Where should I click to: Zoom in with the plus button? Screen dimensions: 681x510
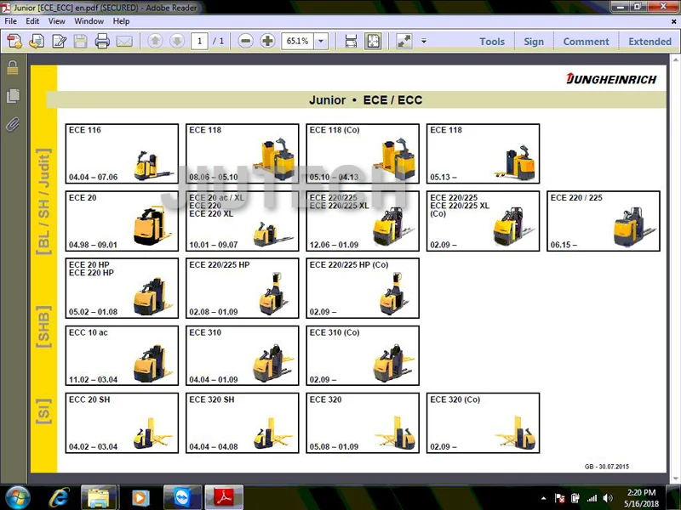pos(267,41)
